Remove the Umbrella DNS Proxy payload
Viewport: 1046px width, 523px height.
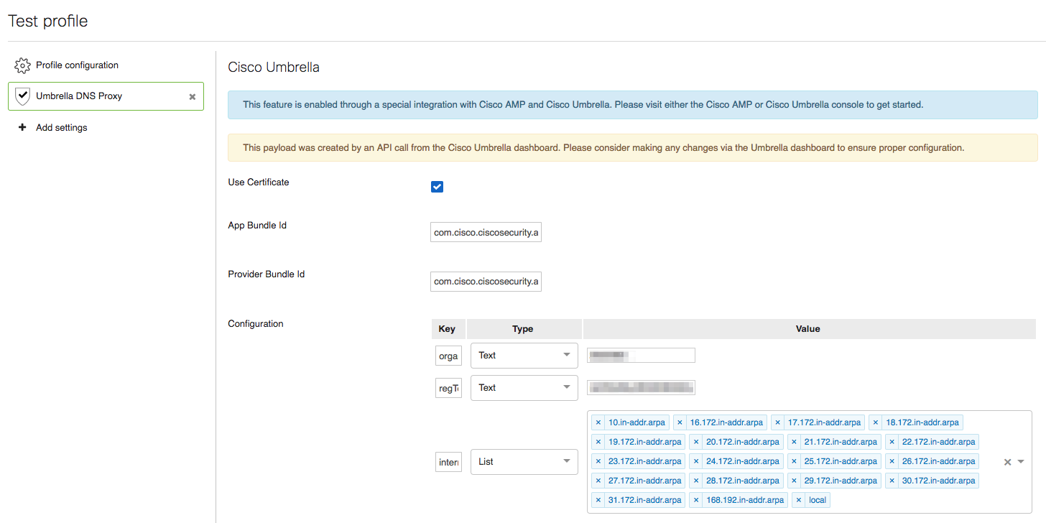tap(193, 96)
